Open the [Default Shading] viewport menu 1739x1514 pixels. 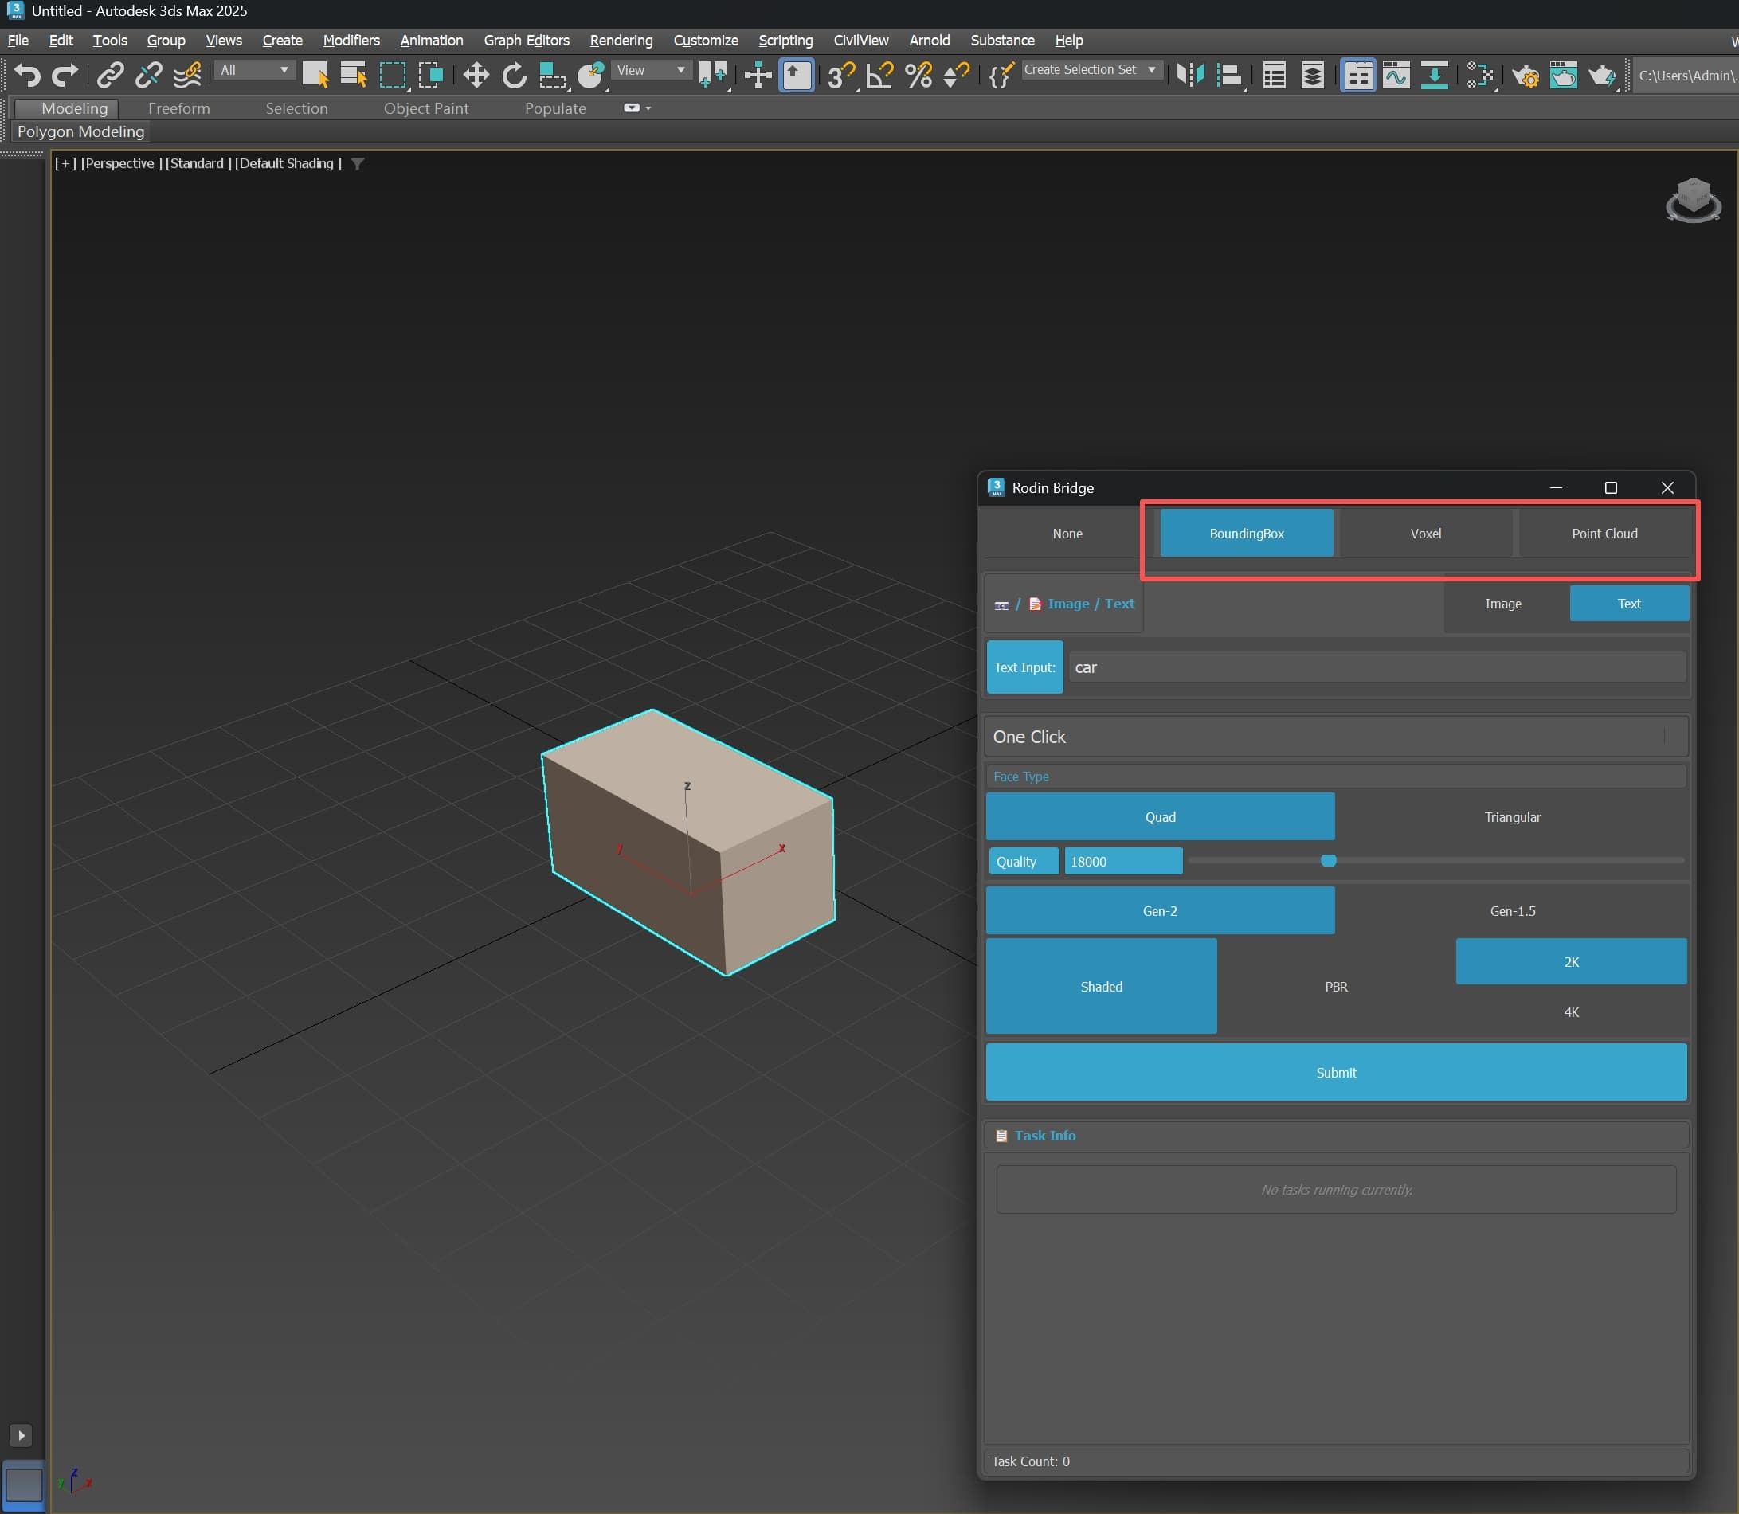coord(288,163)
